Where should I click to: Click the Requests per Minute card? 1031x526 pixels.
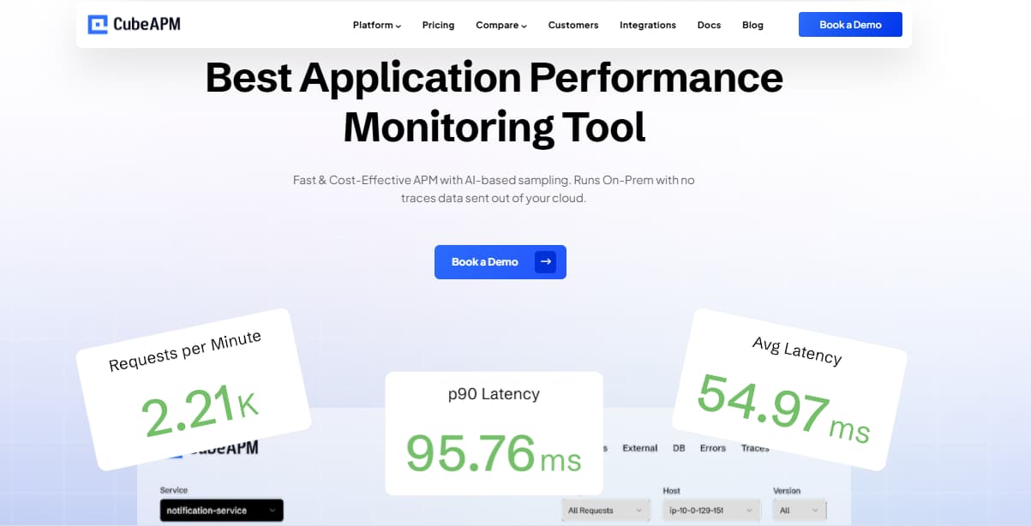[193, 388]
